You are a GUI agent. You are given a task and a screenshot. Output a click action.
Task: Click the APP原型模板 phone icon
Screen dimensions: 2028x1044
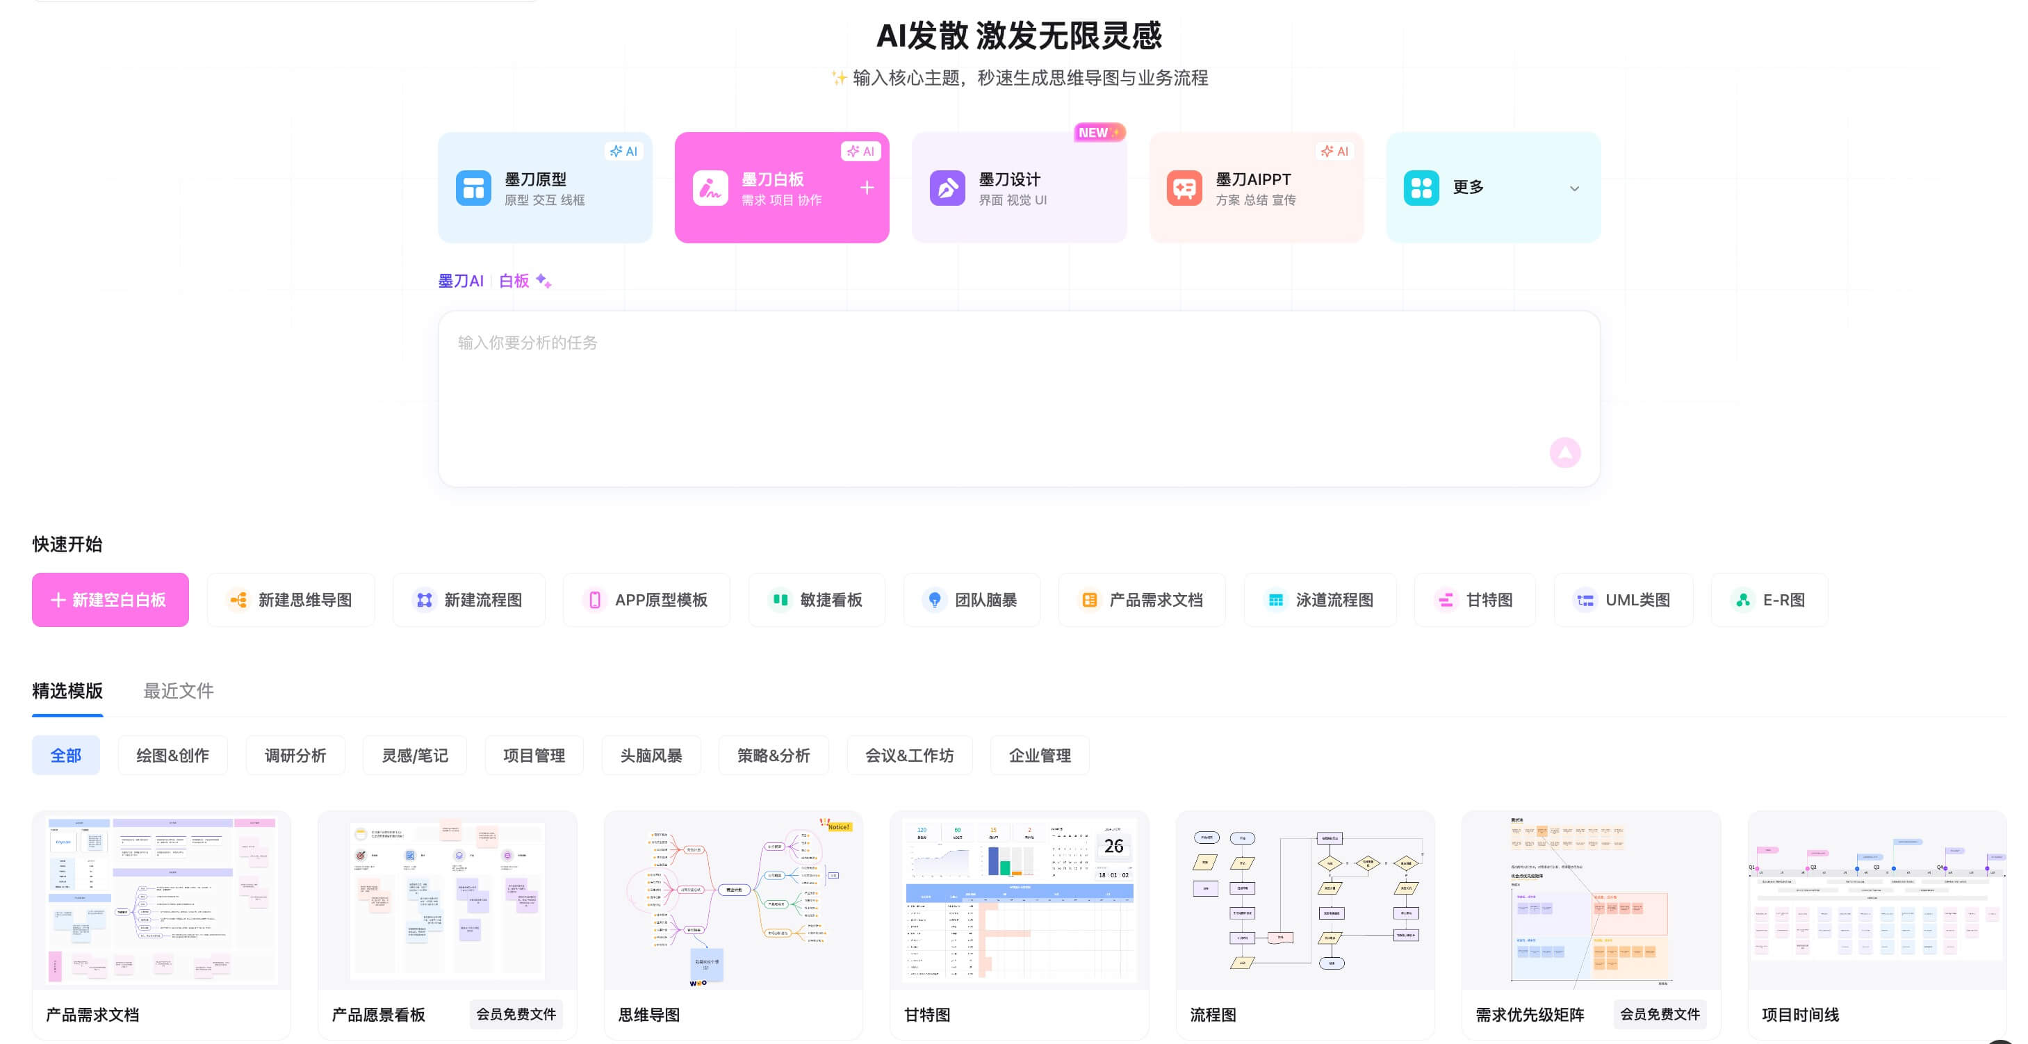coord(595,600)
